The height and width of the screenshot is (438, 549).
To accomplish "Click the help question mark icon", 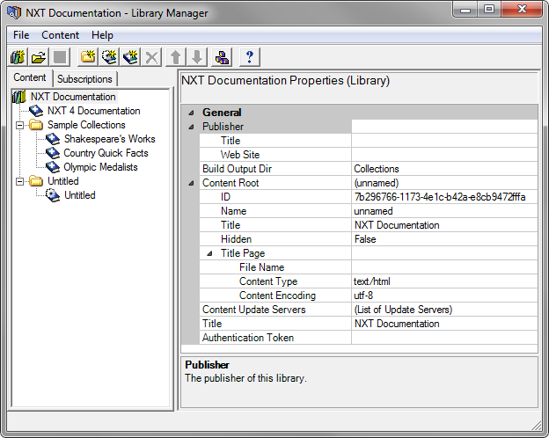I will [x=250, y=57].
